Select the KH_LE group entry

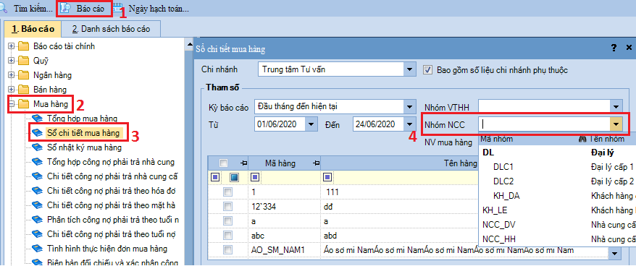point(558,210)
